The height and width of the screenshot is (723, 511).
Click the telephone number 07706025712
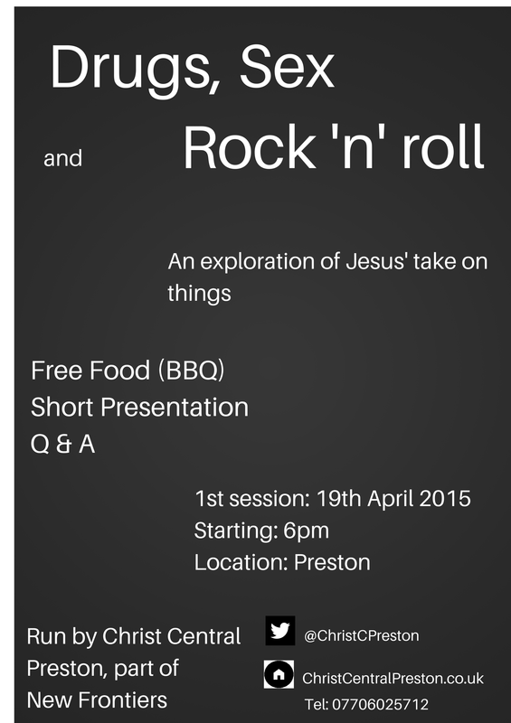click(x=380, y=704)
